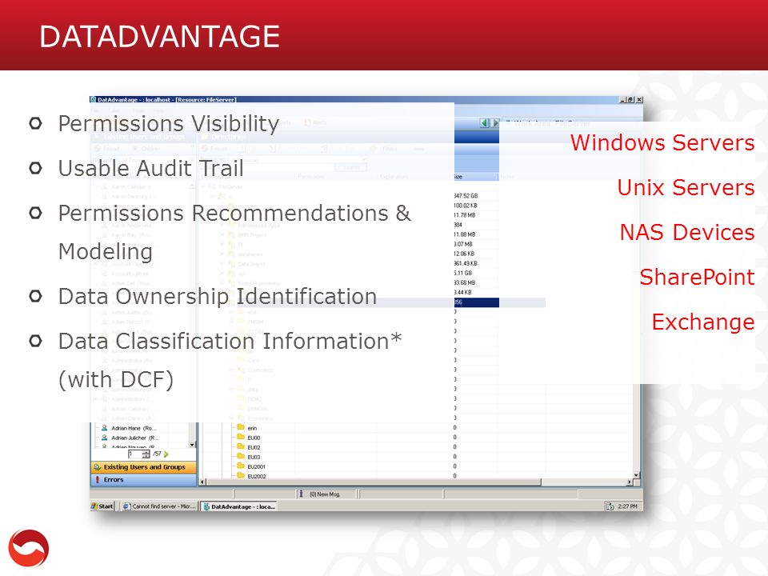Click the (0) New Msg. status text
Screen dimensions: 768x576
[325, 494]
